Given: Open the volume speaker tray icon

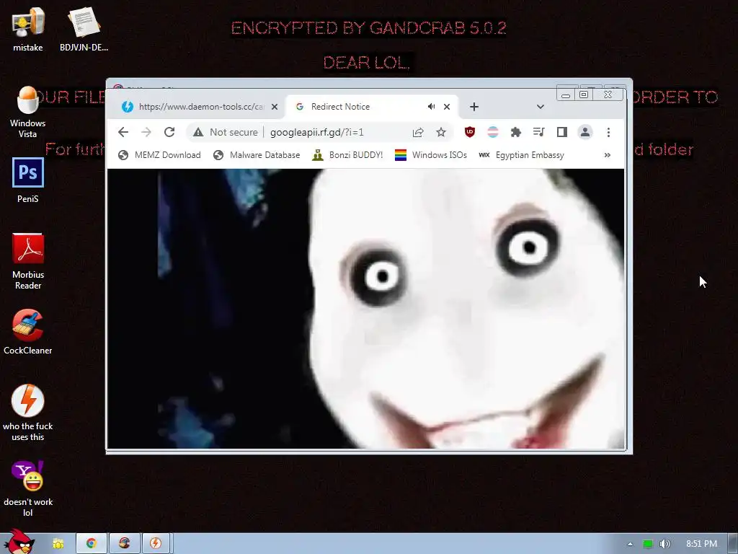Looking at the screenshot, I should (664, 544).
